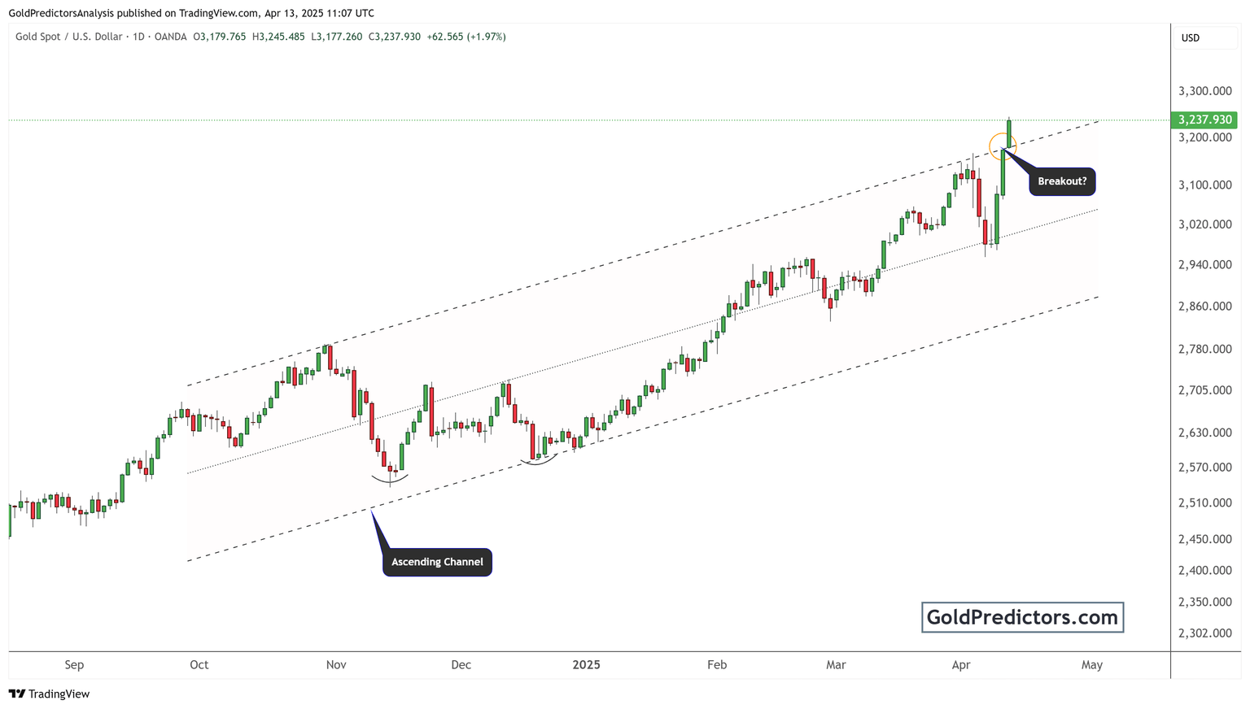
Task: Click the 2025 label on time axis
Action: (586, 664)
